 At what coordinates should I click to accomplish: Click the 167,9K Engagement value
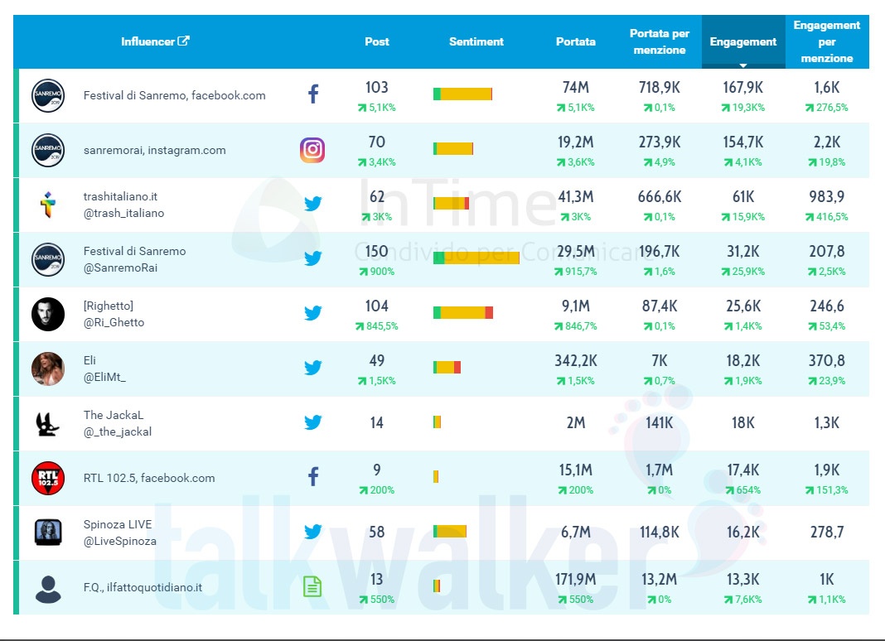click(742, 88)
